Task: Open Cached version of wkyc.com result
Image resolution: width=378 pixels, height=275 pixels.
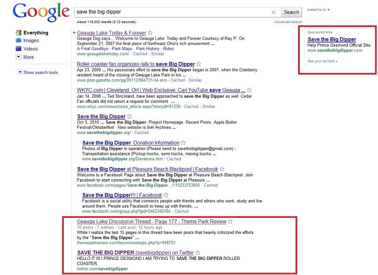Action: [x=191, y=107]
